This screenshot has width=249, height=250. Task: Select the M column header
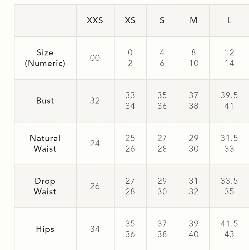coord(194,20)
